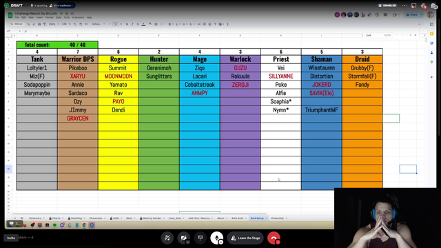Image resolution: width=441 pixels, height=248 pixels.
Task: Increase font size with plus button
Action: coord(121,24)
